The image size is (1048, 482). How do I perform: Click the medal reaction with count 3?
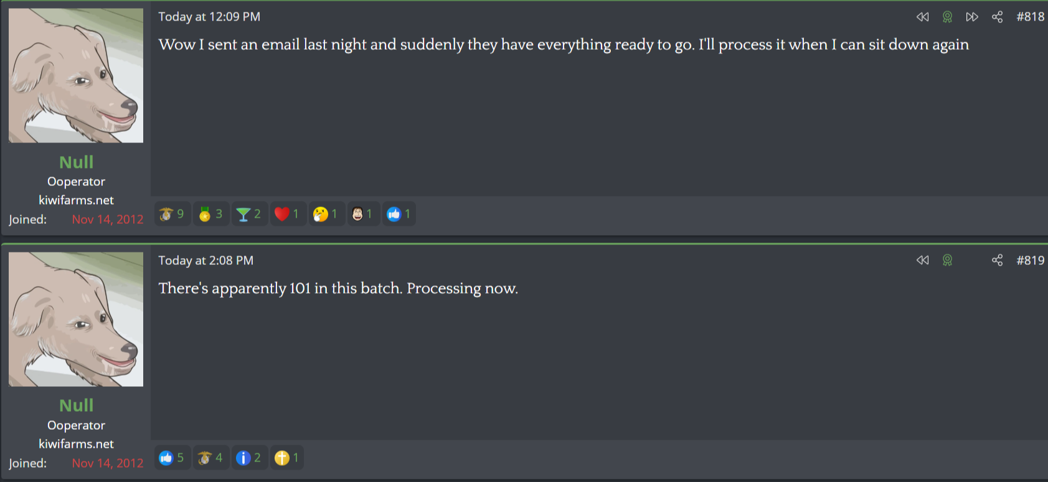(211, 214)
